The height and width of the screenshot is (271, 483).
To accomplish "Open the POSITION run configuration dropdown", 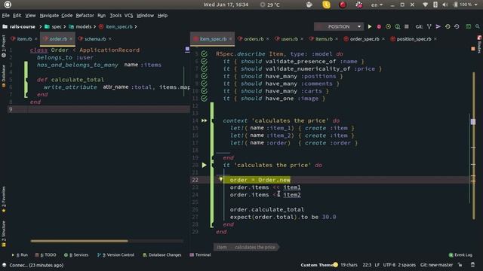I will (339, 27).
